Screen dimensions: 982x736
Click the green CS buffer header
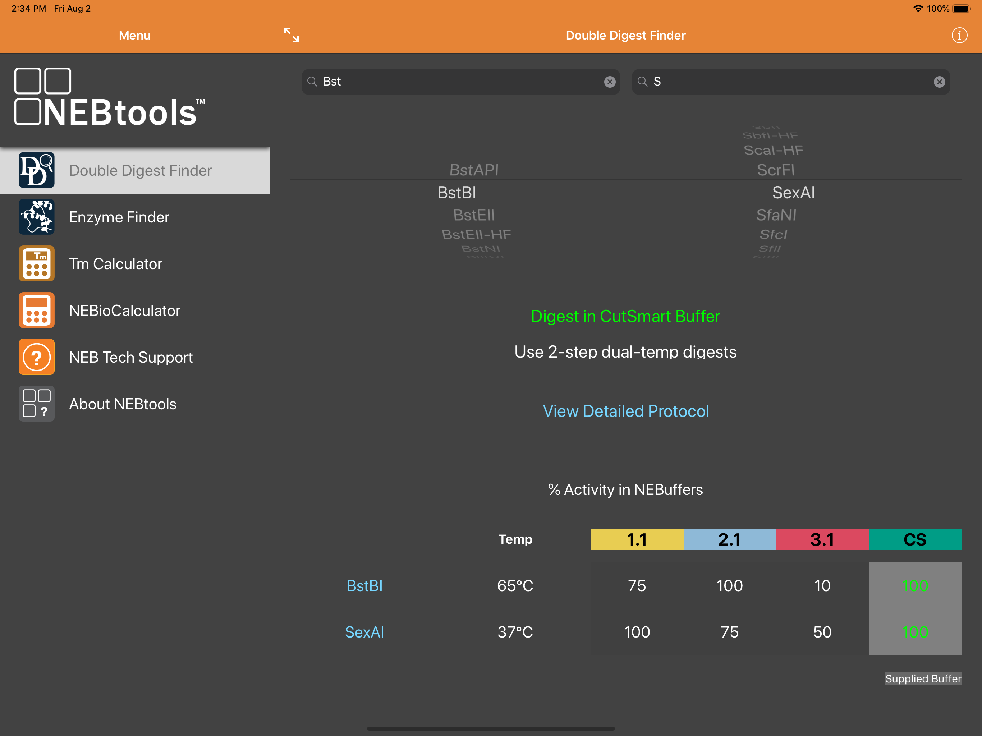tap(916, 539)
